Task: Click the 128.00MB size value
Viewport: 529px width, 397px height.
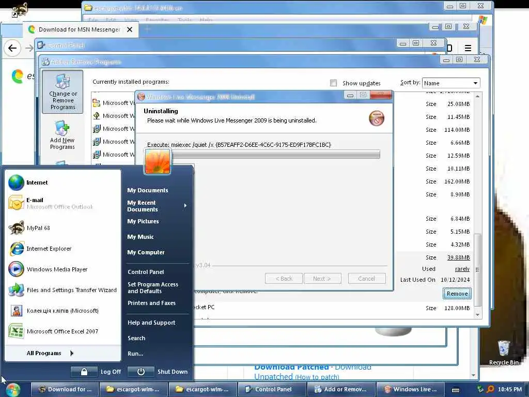Action: (x=457, y=308)
